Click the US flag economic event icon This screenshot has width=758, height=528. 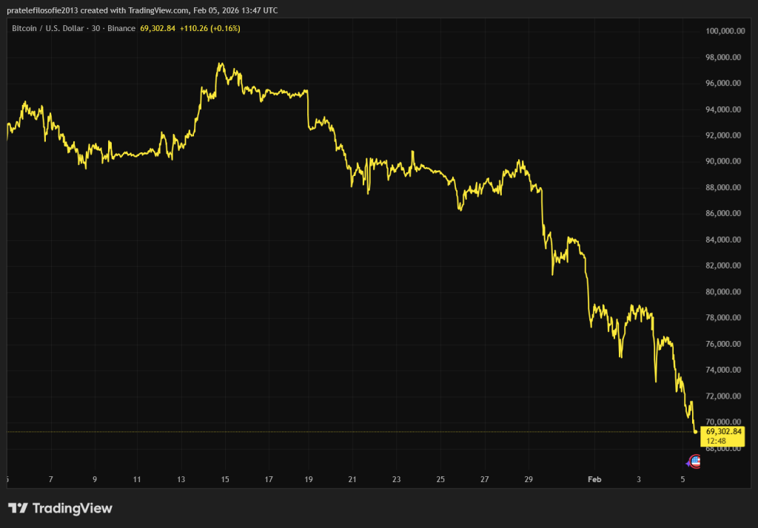[695, 461]
